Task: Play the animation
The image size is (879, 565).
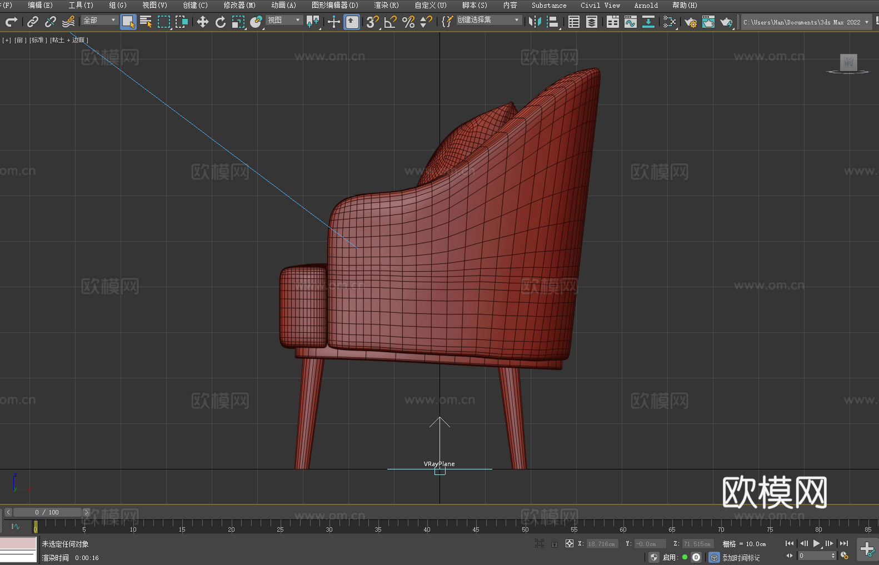Action: click(x=817, y=543)
